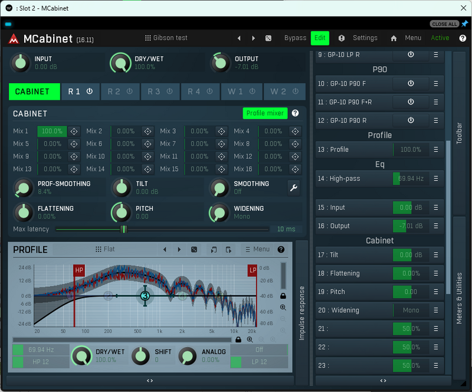
Task: Open the Toolbar side tab
Action: 459,133
